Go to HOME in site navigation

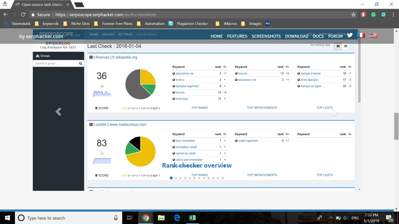coord(217,36)
